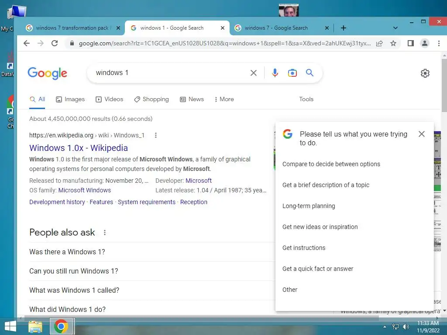447x335 pixels.
Task: Expand 'Can you still run Windows 1?'
Action: 151,271
